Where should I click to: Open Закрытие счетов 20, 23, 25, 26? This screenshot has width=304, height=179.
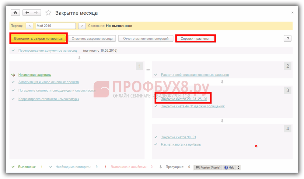pyautogui.click(x=184, y=99)
